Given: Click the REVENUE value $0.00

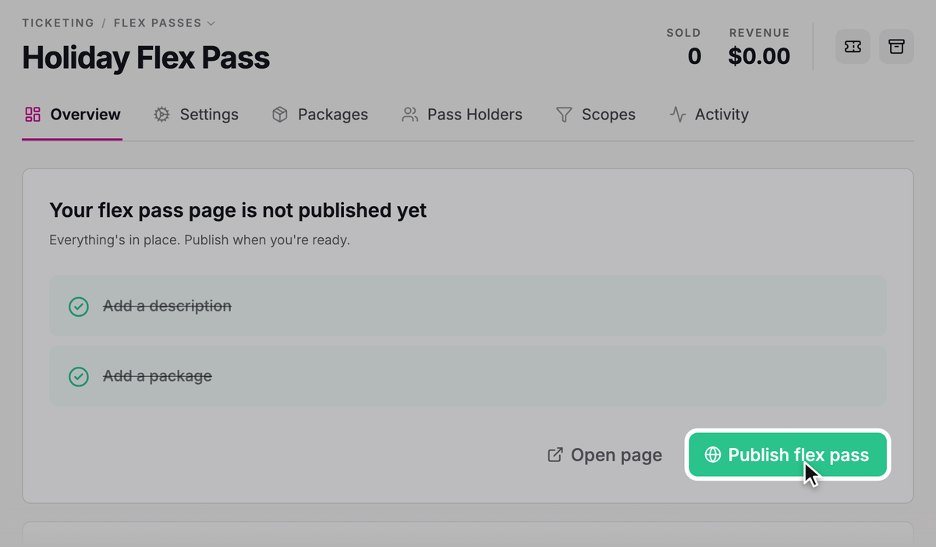Looking at the screenshot, I should click(759, 56).
